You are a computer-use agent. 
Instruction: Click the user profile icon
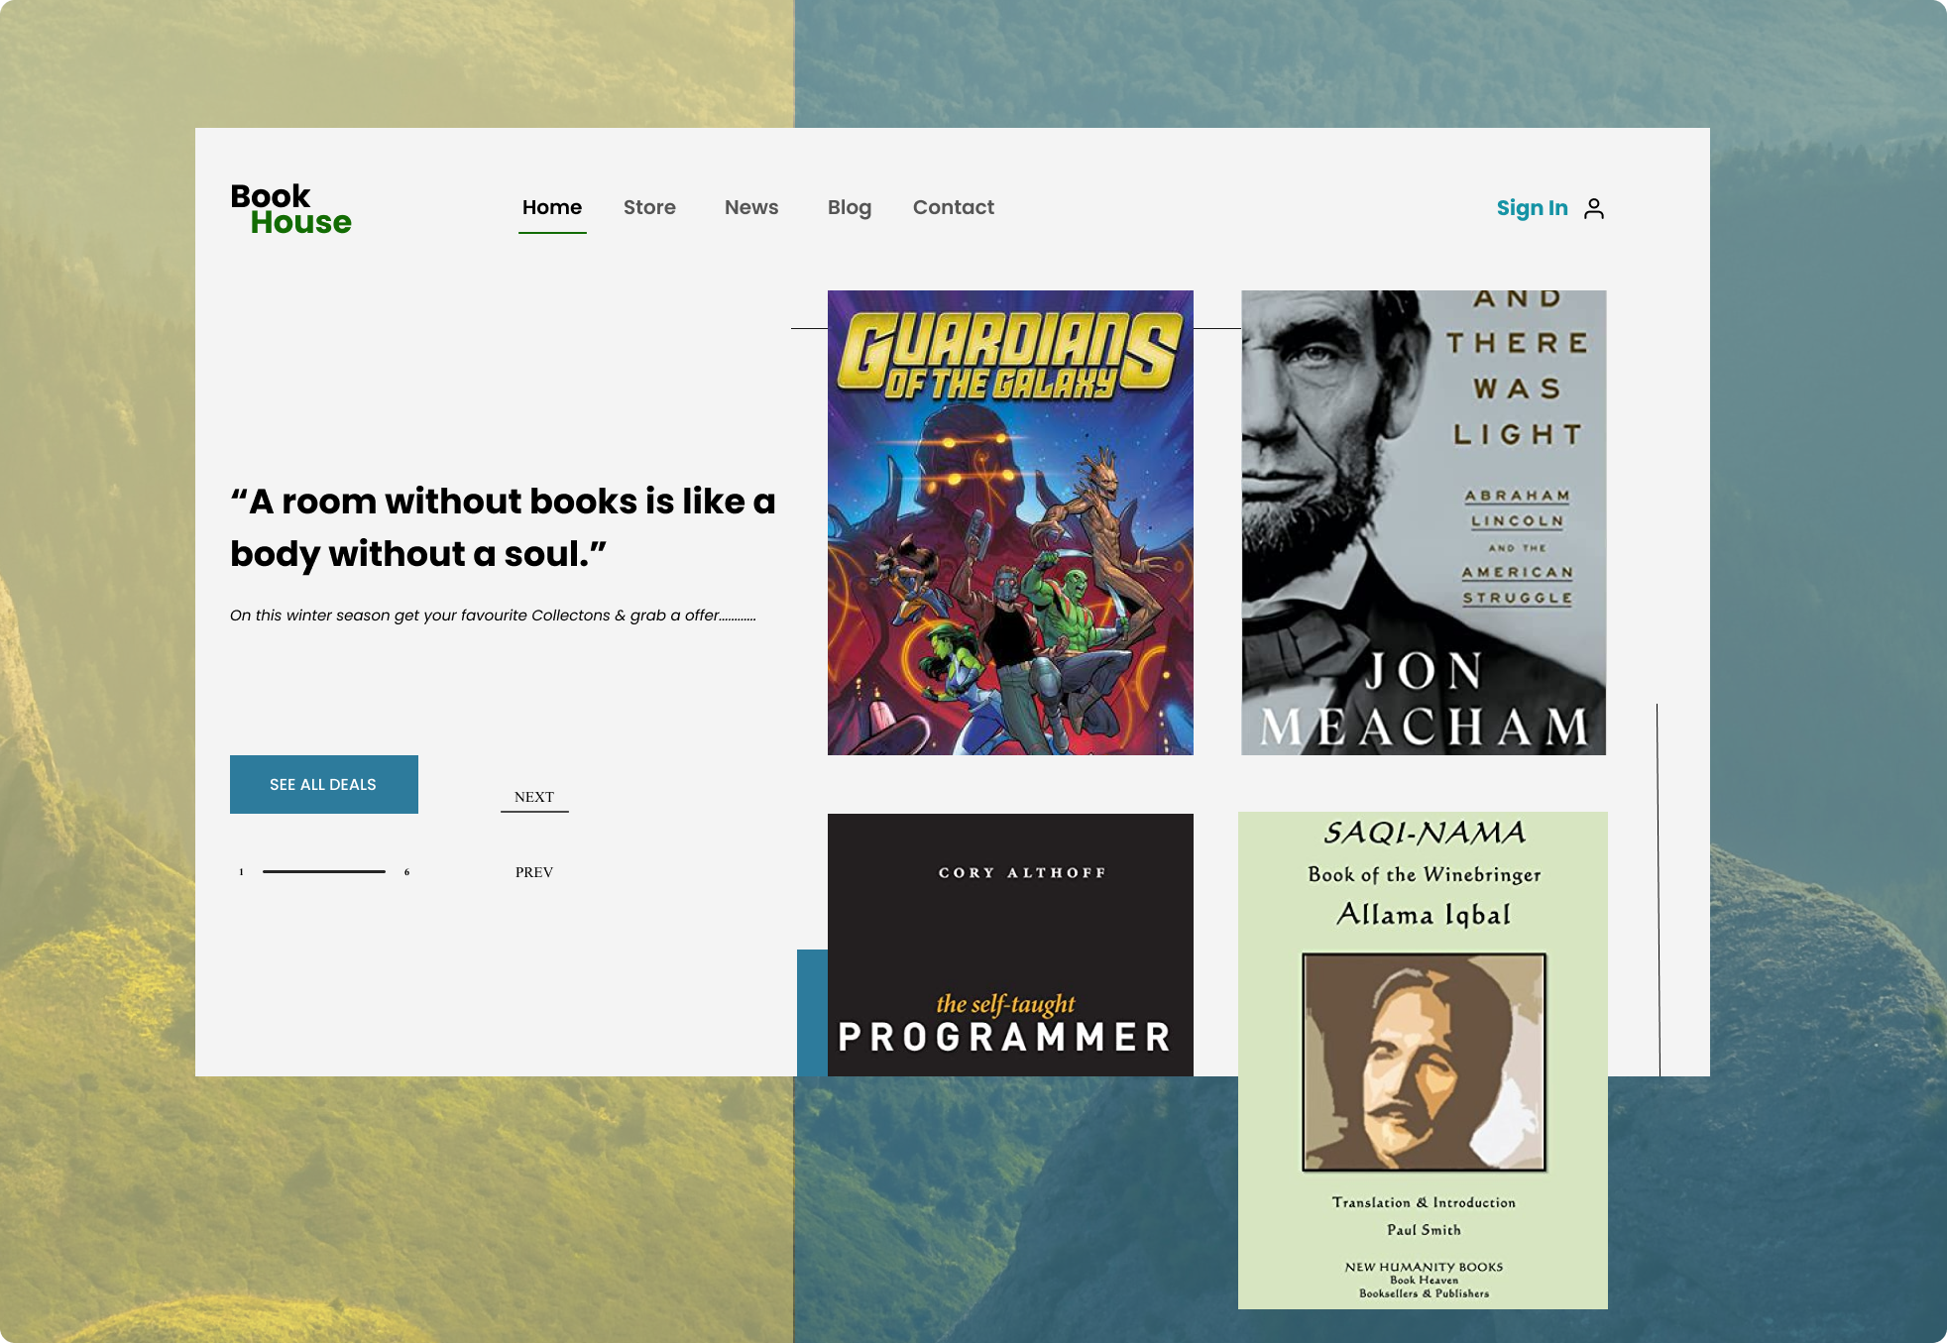(x=1594, y=208)
